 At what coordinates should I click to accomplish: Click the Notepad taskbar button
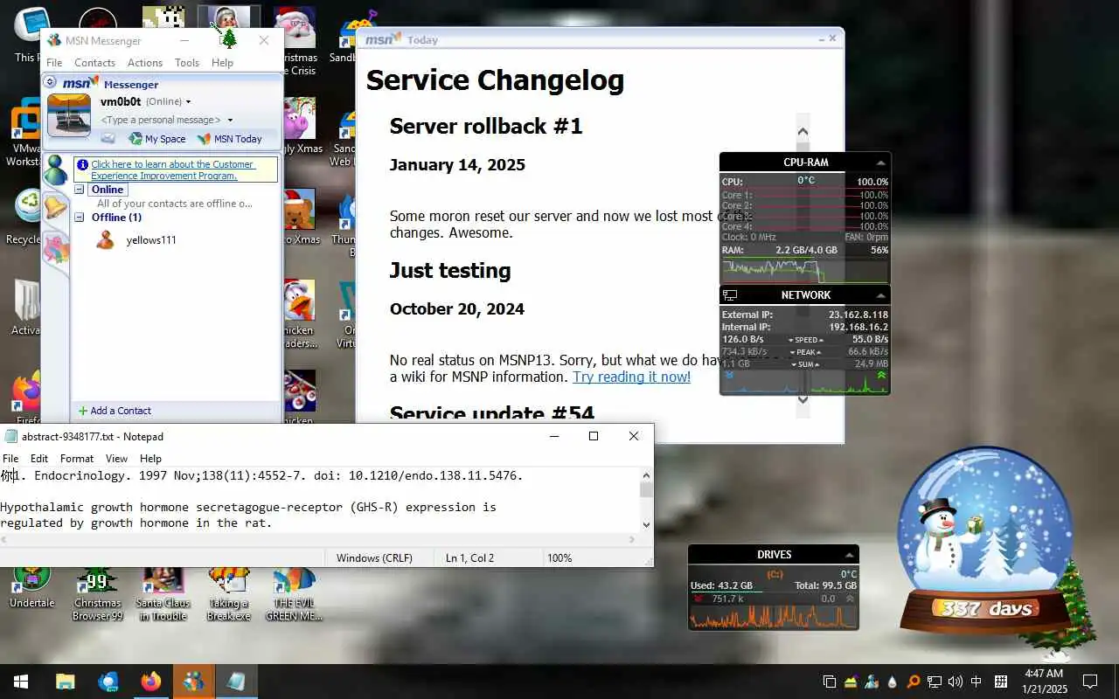(x=236, y=682)
